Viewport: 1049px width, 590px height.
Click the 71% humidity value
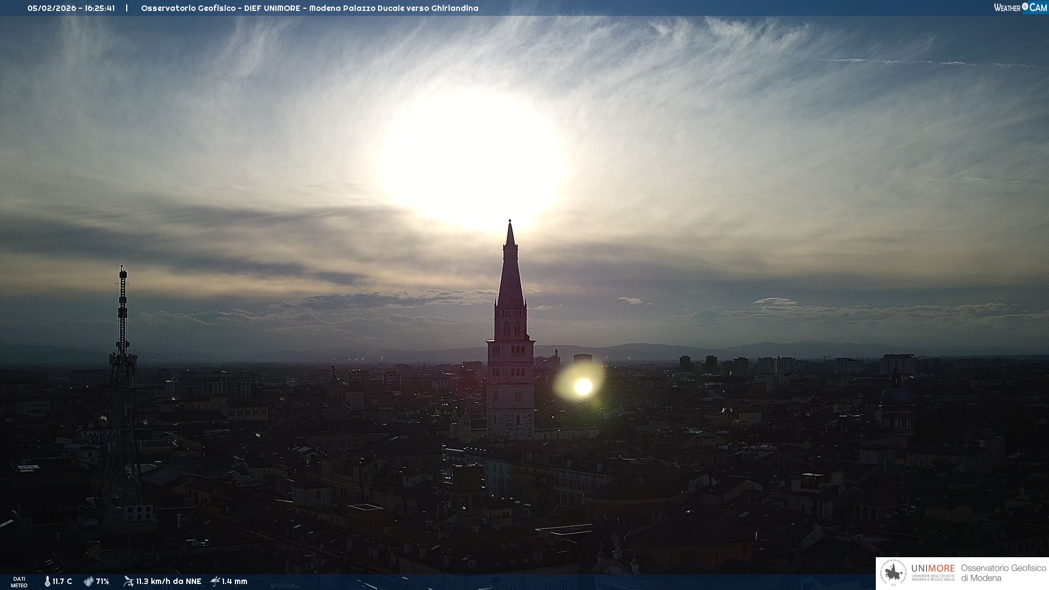[103, 581]
